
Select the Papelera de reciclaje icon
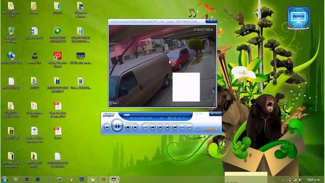[11, 35]
